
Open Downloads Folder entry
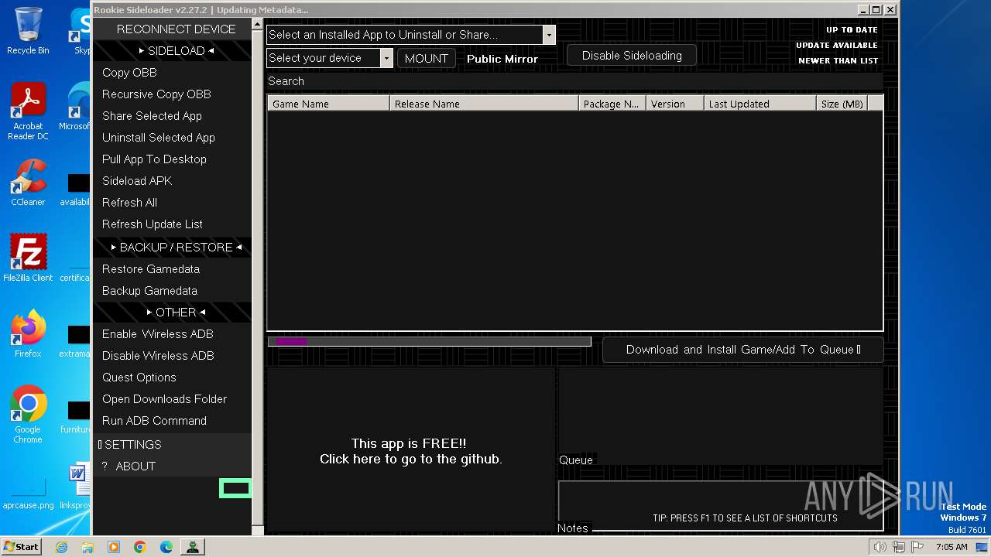click(x=173, y=399)
